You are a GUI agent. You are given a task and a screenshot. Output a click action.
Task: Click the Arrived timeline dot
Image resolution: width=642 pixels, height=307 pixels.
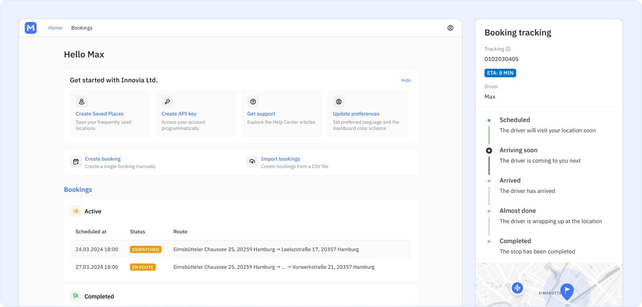point(489,180)
